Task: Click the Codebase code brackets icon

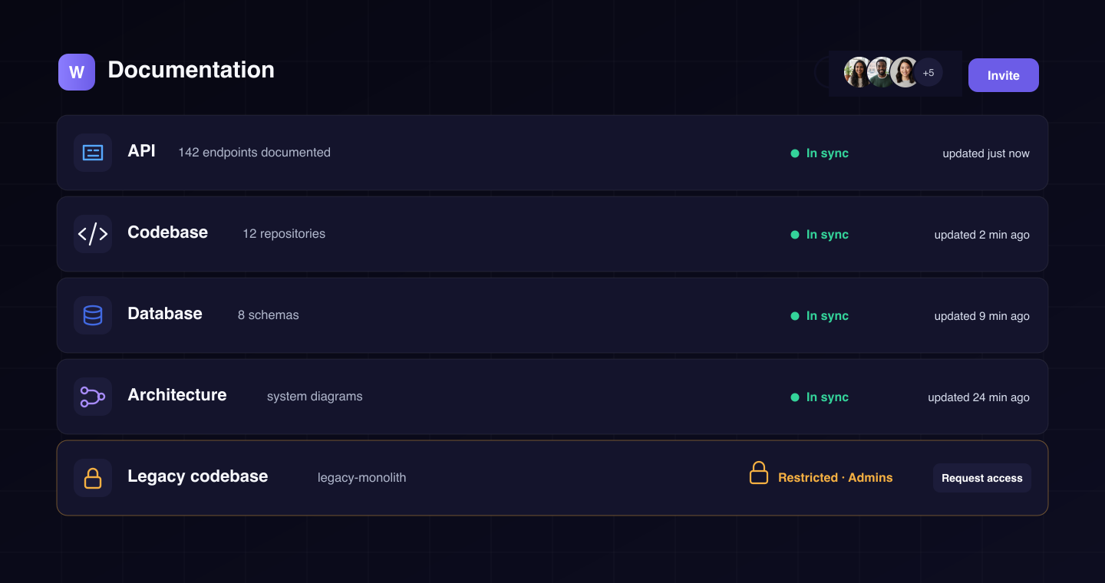Action: [93, 234]
